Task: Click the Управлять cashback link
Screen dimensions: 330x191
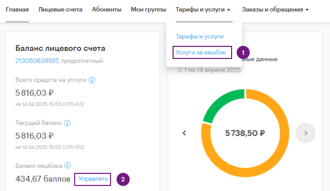Action: tap(93, 179)
